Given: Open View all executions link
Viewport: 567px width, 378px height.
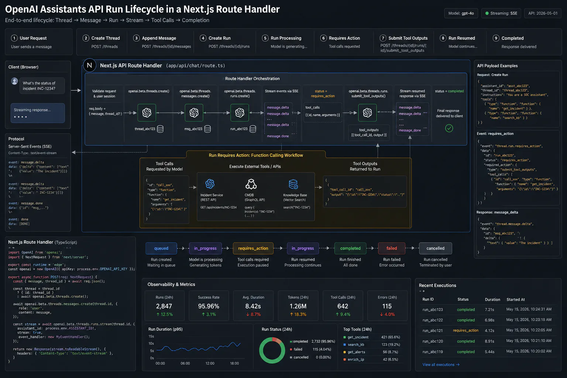Looking at the screenshot, I should (x=441, y=365).
